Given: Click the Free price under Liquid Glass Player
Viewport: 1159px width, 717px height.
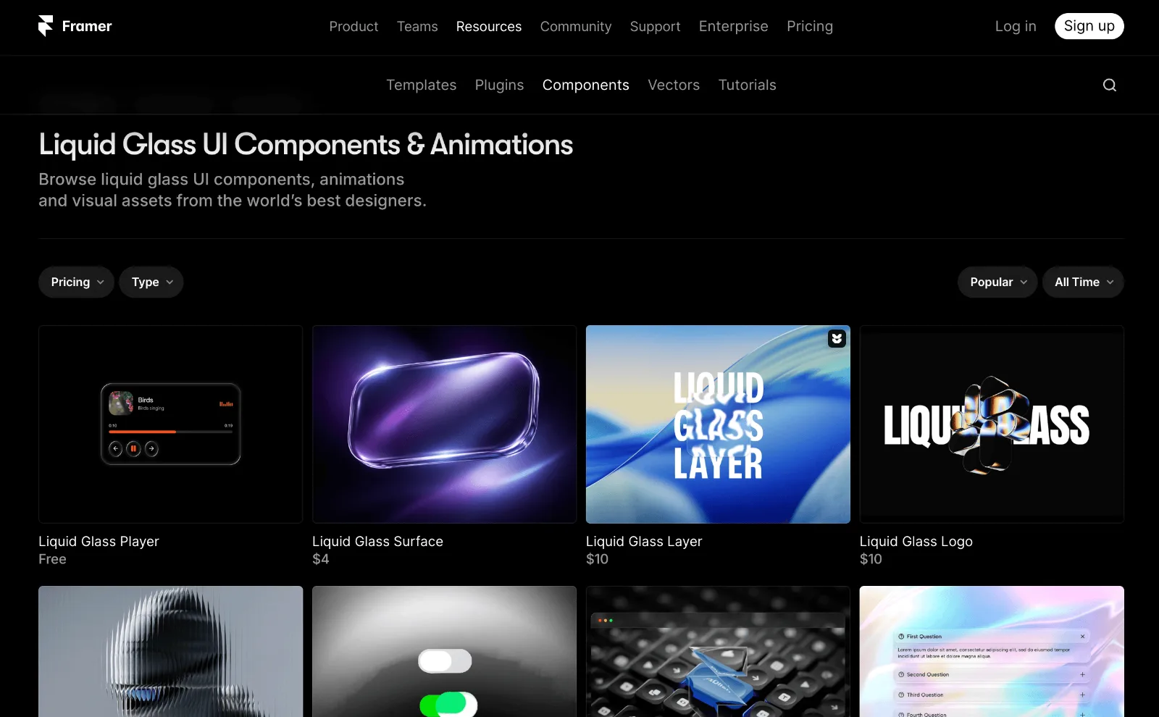Looking at the screenshot, I should (x=52, y=559).
